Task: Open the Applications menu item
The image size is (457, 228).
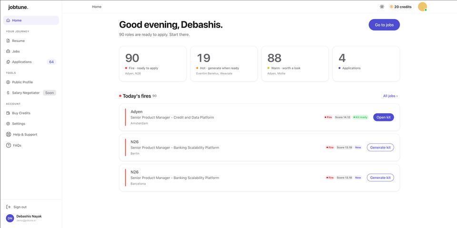Action: (31, 62)
